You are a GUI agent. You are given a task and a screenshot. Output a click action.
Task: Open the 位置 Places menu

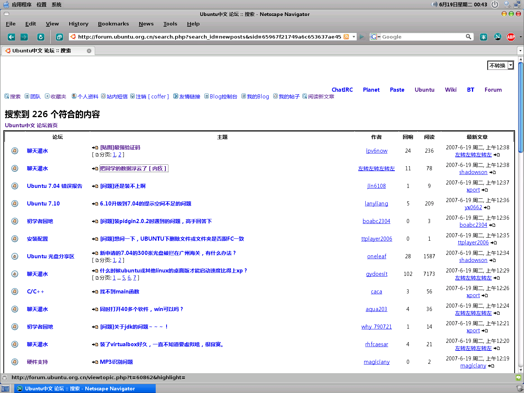click(x=42, y=4)
